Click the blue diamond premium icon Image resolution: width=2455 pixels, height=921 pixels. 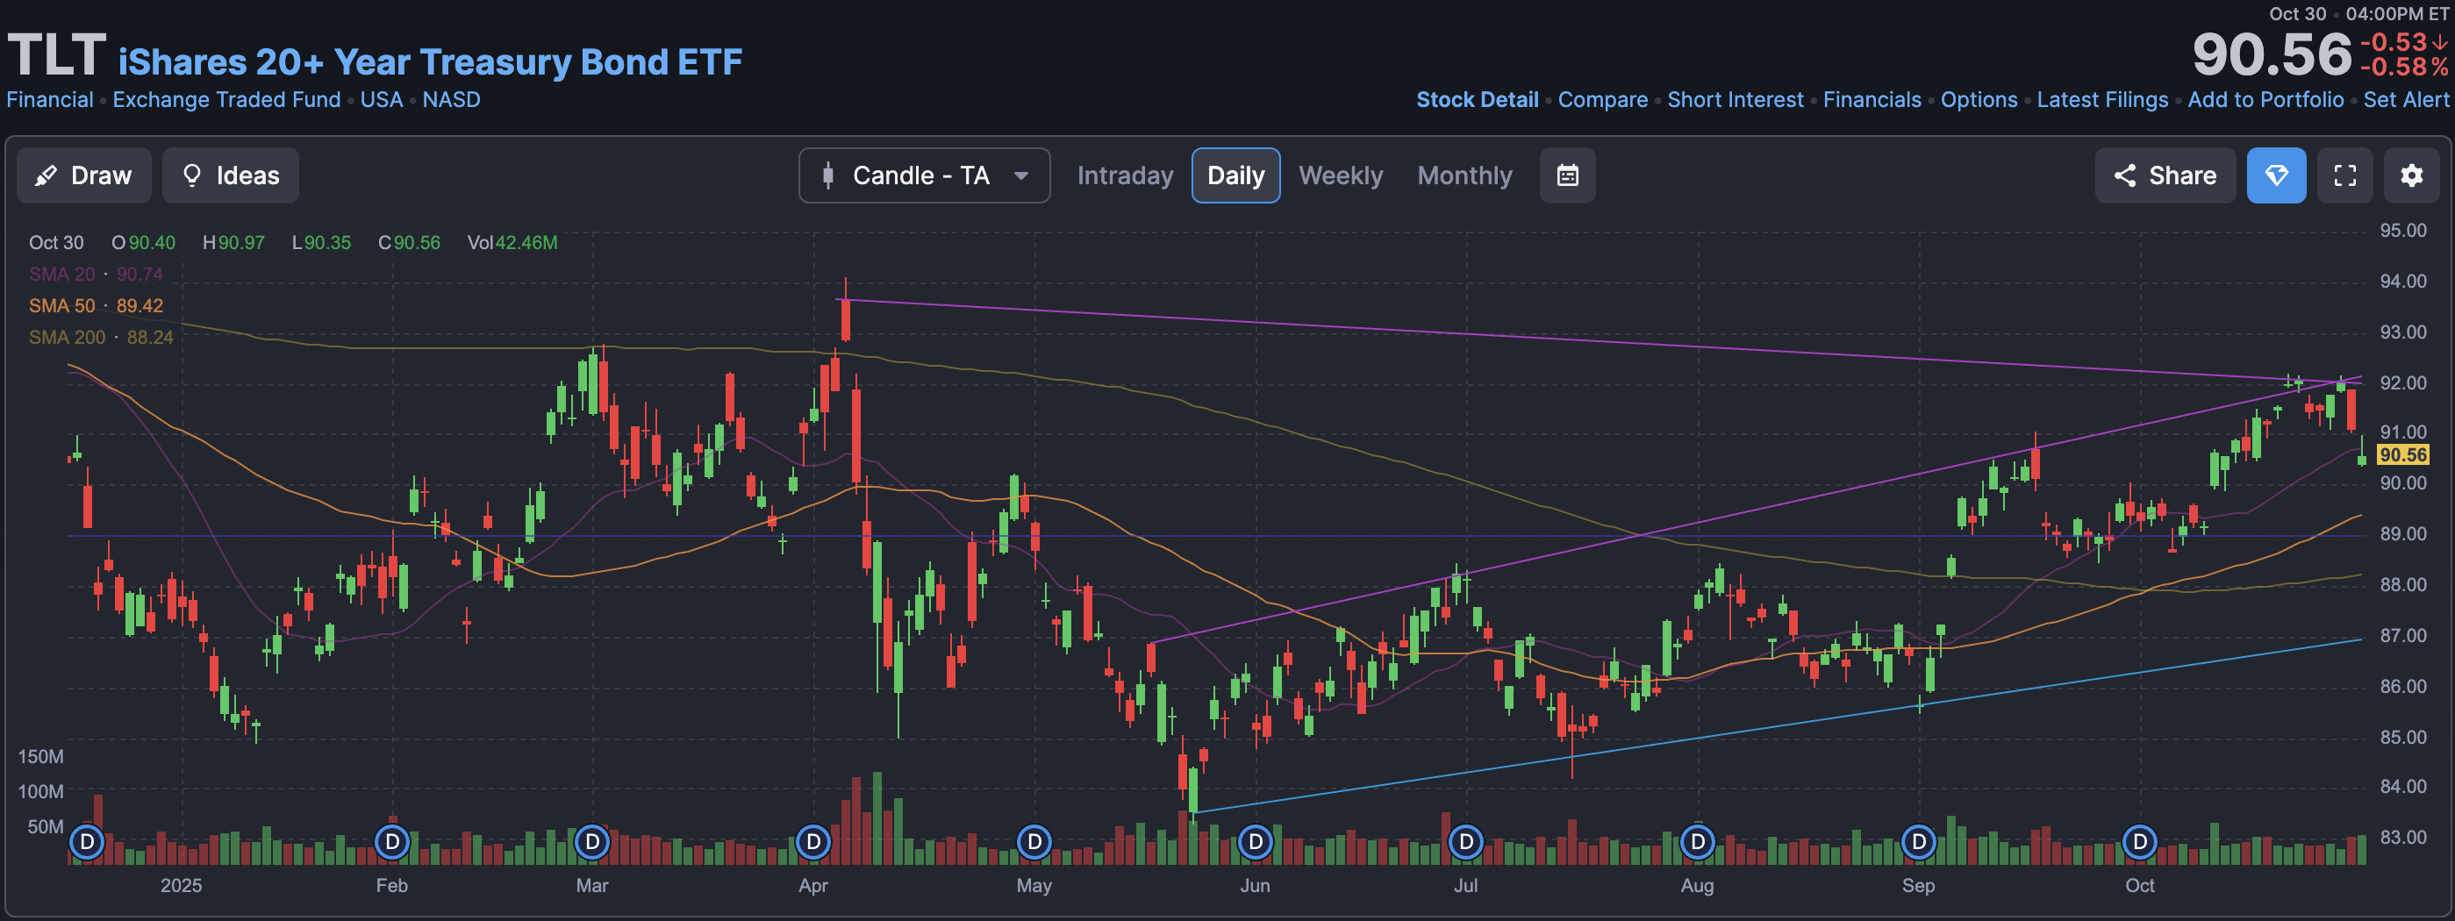(x=2276, y=175)
